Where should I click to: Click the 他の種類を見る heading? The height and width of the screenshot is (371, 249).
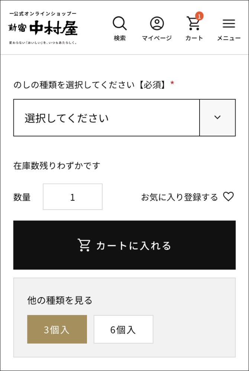coord(60,300)
